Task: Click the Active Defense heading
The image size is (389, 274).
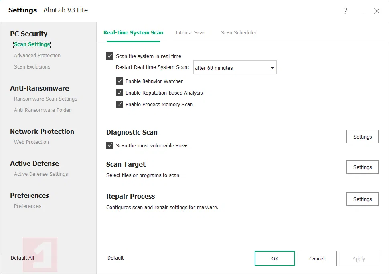Action: (x=34, y=163)
